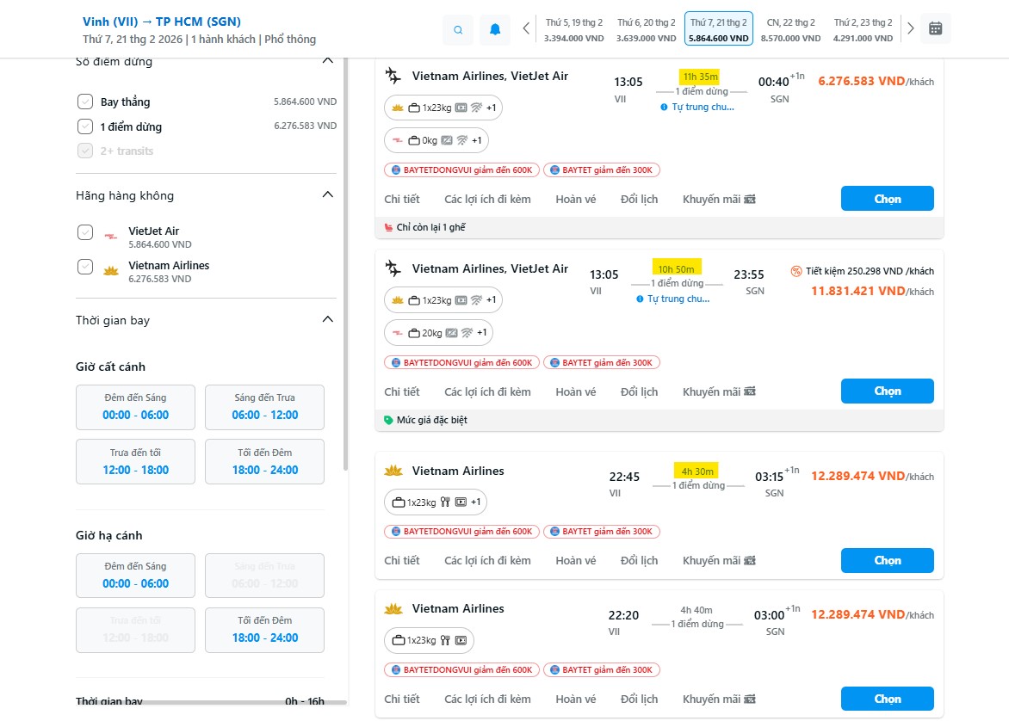Image resolution: width=1009 pixels, height=721 pixels.
Task: Click info icon beside first Tự trung chuyển
Action: pyautogui.click(x=664, y=107)
